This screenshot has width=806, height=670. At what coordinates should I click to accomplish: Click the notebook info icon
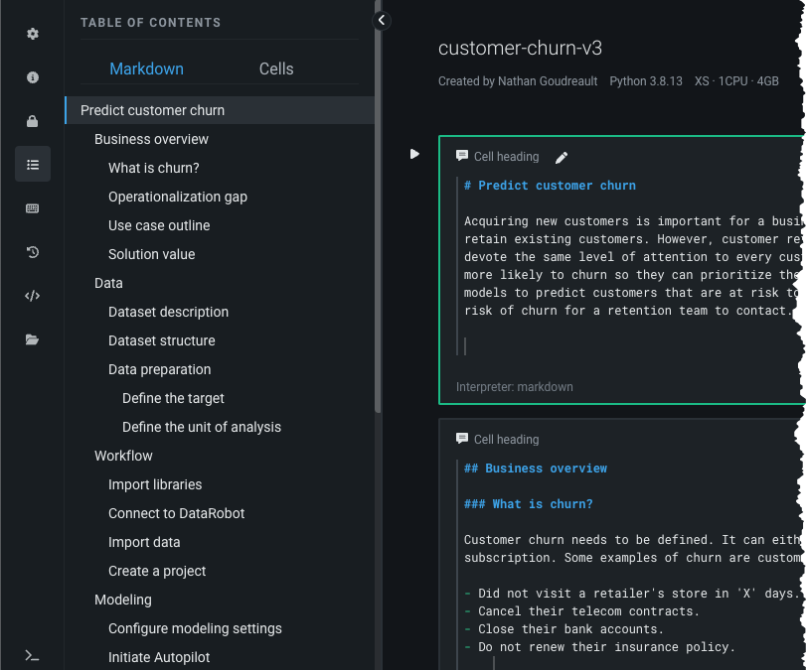tap(33, 77)
